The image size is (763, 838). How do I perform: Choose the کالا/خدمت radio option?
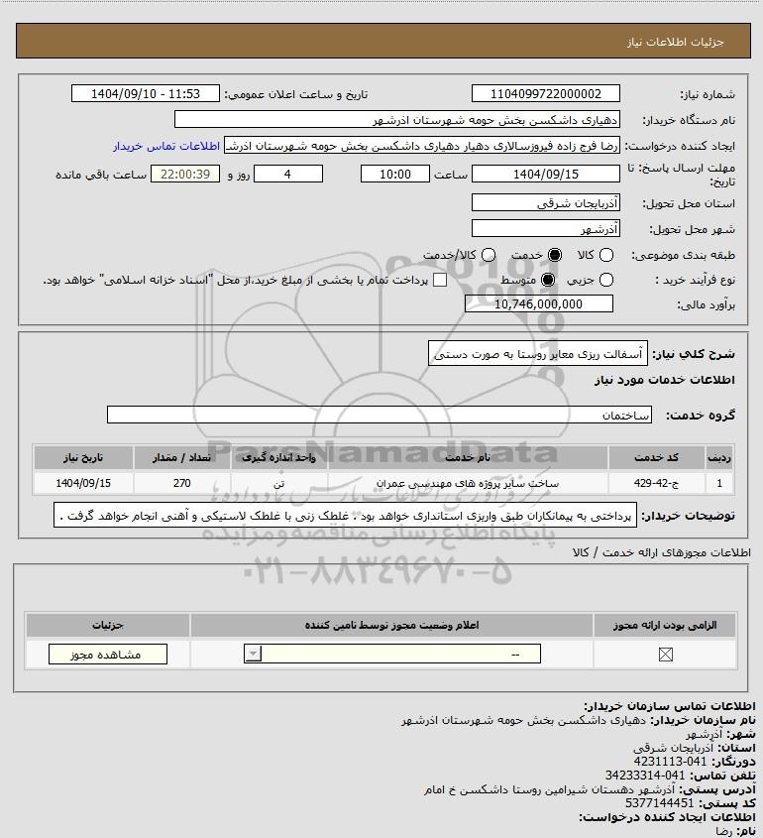click(488, 255)
